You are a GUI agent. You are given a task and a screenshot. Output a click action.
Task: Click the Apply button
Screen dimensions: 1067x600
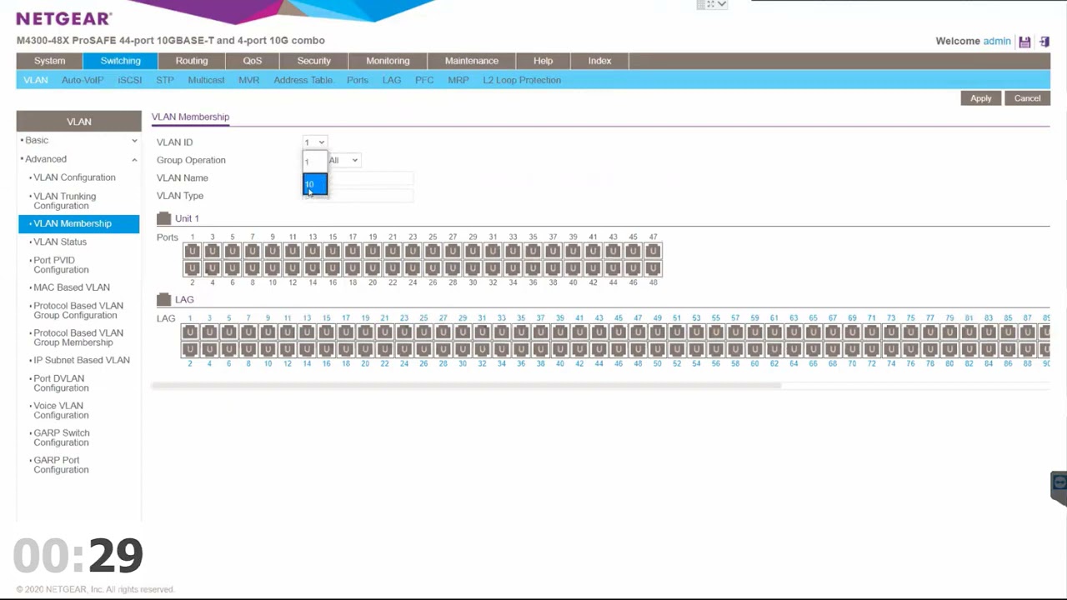980,98
